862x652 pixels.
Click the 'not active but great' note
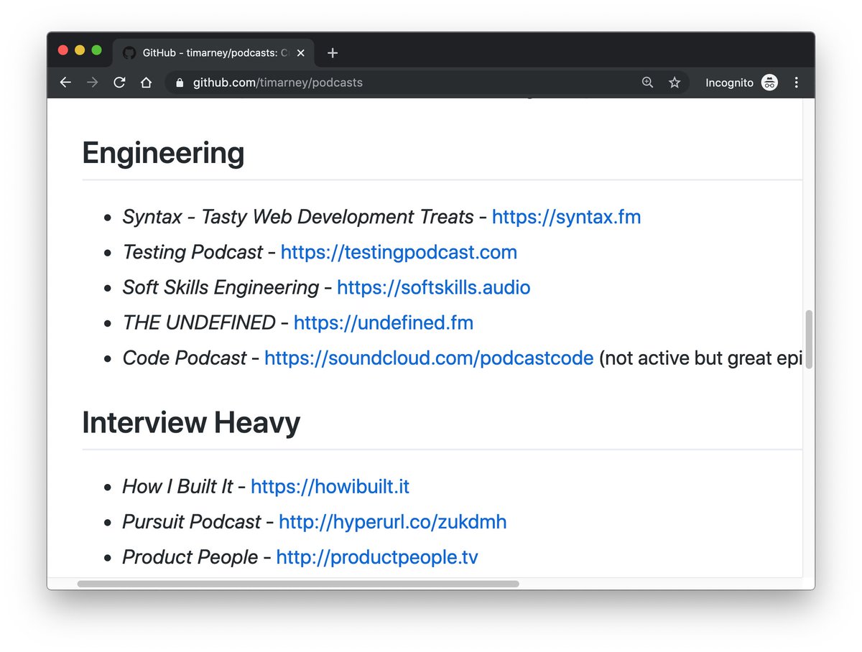point(700,358)
